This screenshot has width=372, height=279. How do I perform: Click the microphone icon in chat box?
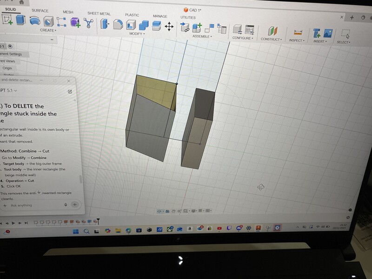click(66, 205)
